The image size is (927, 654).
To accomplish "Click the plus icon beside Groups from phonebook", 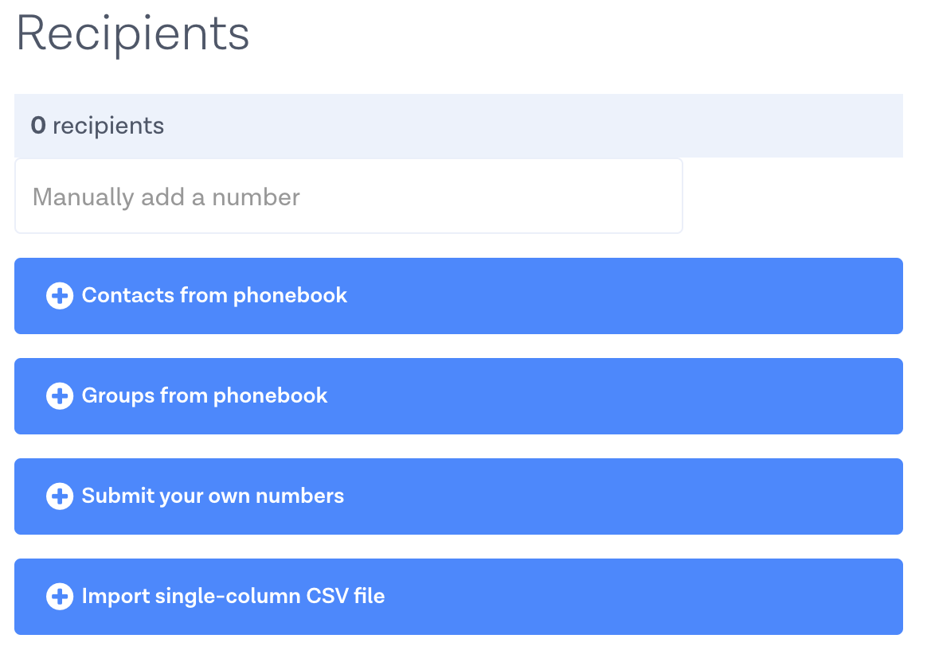I will [x=60, y=396].
